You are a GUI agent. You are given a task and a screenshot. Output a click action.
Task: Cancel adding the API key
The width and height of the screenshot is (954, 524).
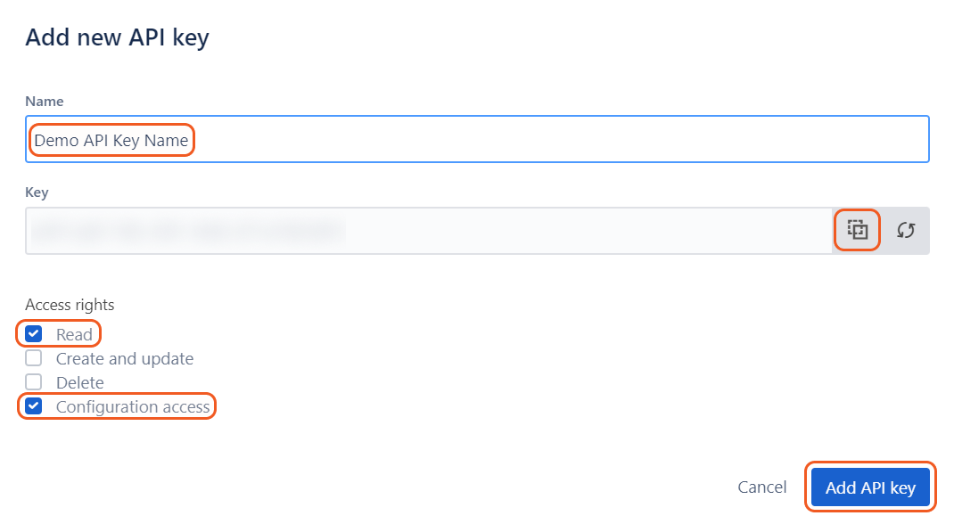(x=762, y=487)
